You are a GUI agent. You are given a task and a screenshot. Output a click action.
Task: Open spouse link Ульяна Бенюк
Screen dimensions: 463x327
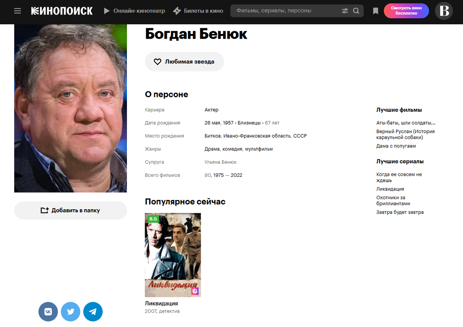click(x=221, y=162)
